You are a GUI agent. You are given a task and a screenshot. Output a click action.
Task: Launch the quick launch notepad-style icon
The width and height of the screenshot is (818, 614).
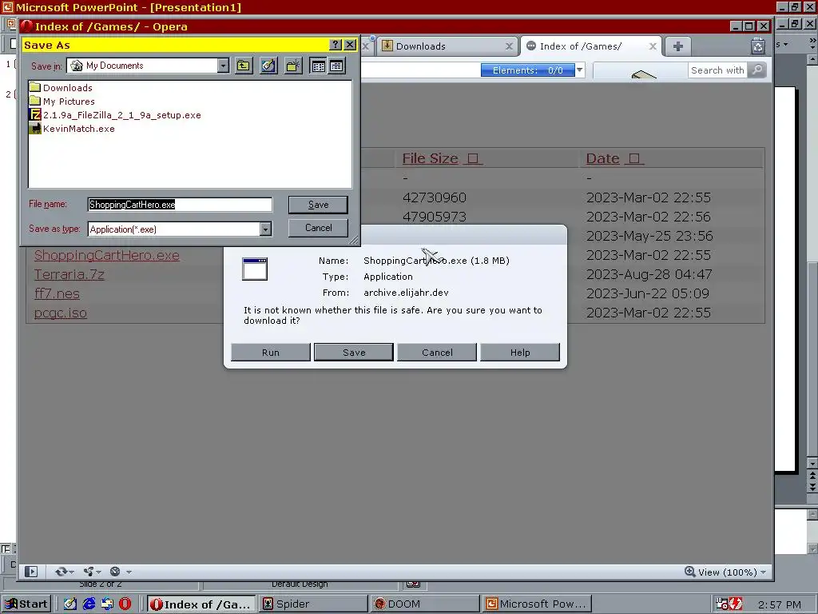click(x=70, y=604)
